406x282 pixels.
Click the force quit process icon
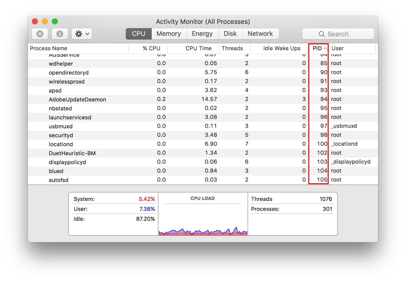(40, 34)
